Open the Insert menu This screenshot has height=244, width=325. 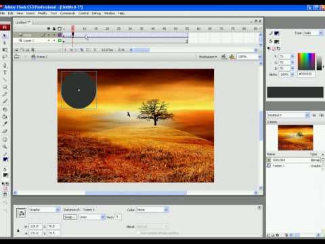coord(30,14)
